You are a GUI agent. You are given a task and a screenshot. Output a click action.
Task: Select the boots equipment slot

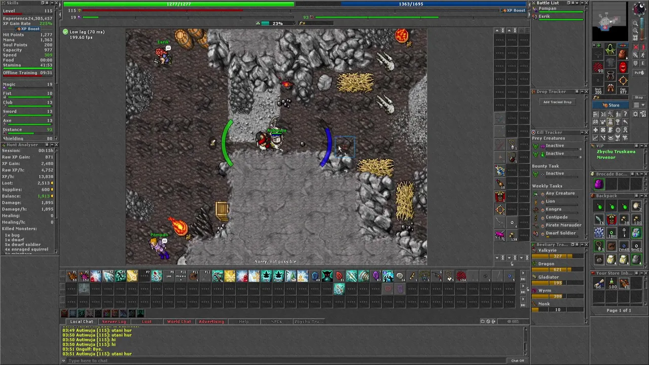[x=610, y=88]
